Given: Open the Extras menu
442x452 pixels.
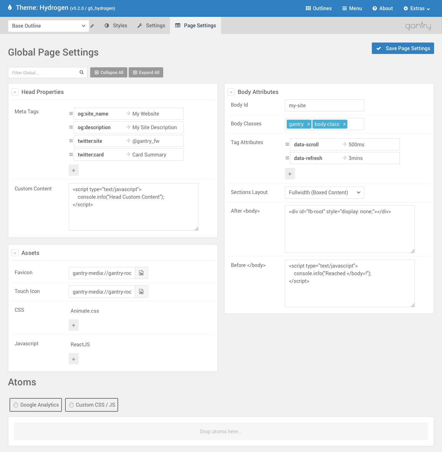Looking at the screenshot, I should click(x=417, y=9).
